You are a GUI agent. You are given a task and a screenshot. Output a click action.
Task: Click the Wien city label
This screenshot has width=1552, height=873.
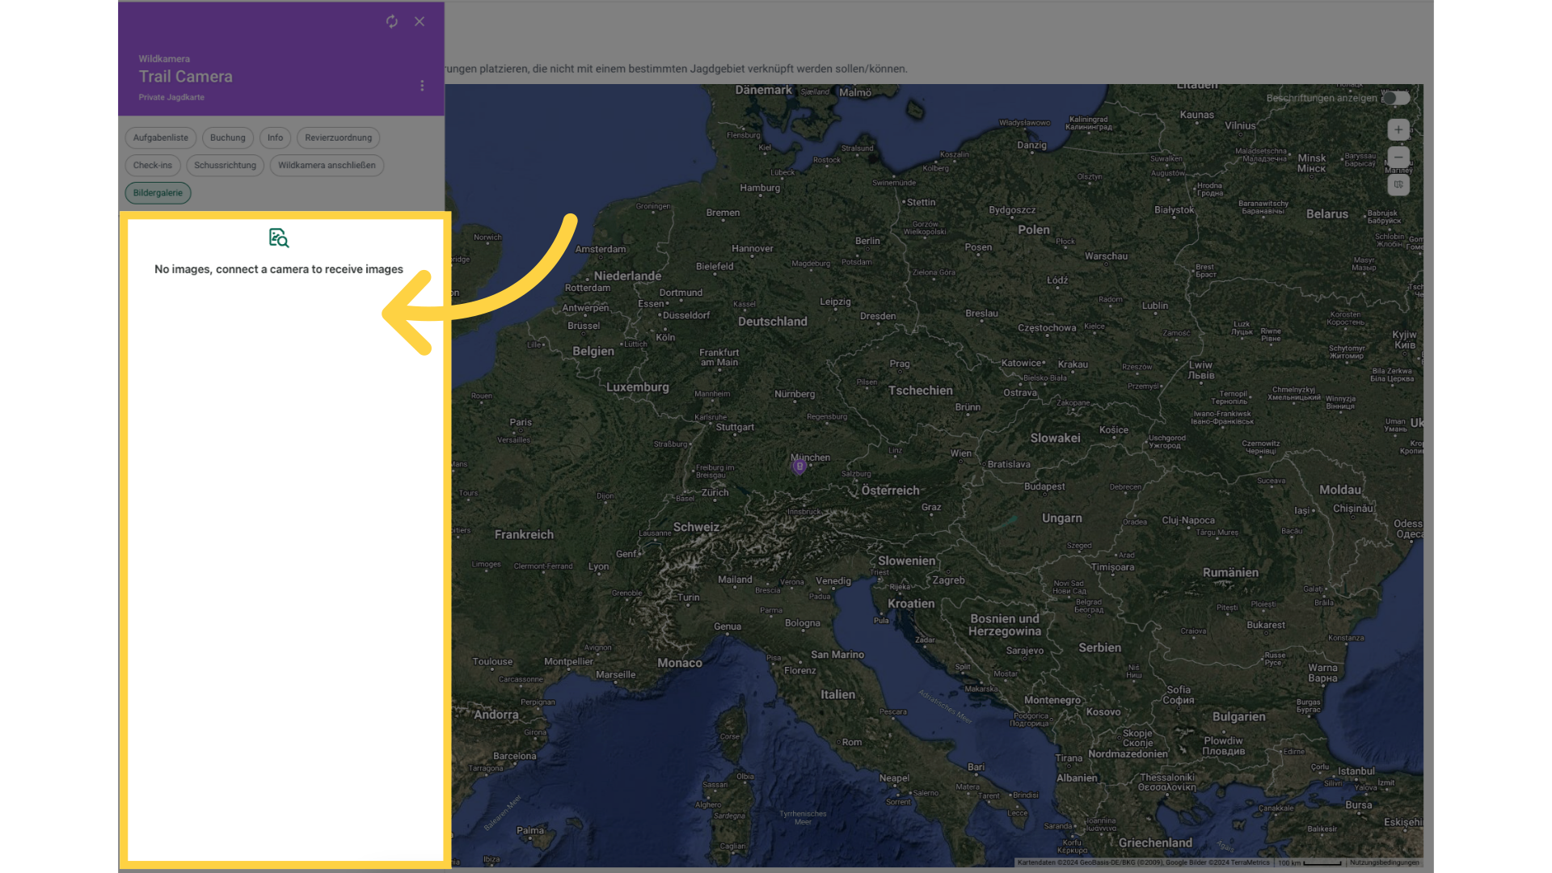tap(961, 453)
